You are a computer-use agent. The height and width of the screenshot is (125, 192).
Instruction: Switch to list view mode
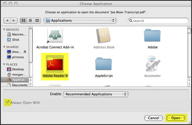pyautogui.click(x=30, y=20)
